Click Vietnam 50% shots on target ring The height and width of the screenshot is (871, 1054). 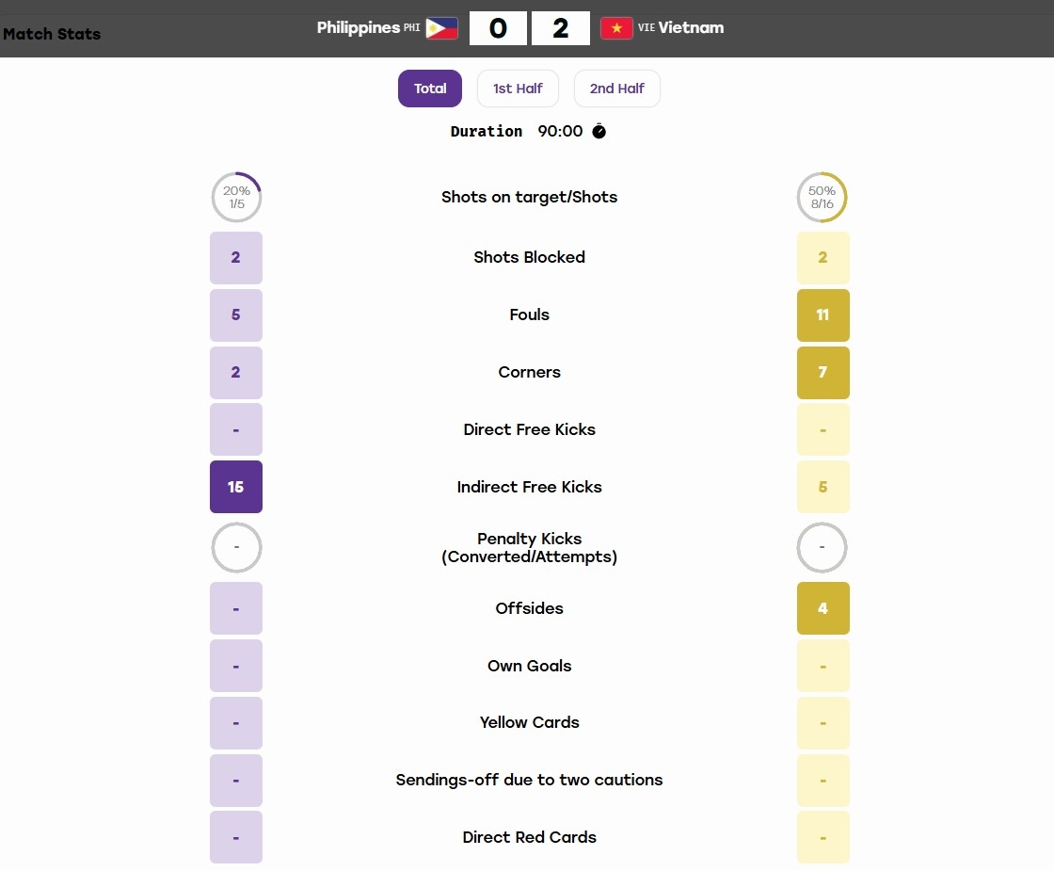(x=822, y=197)
